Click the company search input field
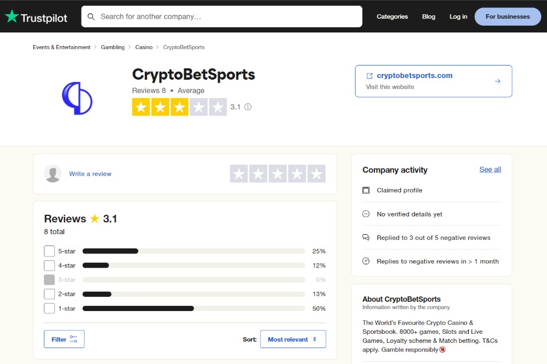Screen dimensions: 547x364 (222, 17)
